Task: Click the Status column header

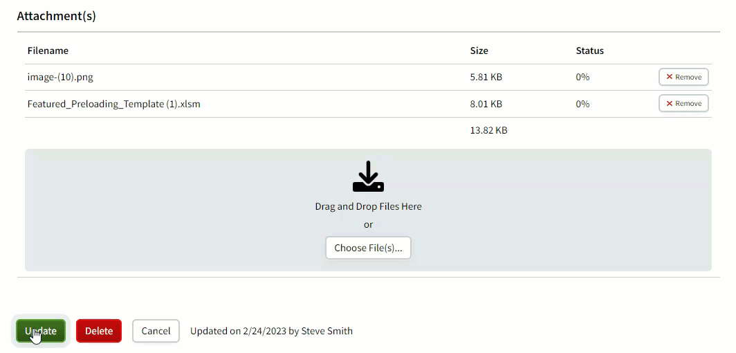Action: point(589,51)
